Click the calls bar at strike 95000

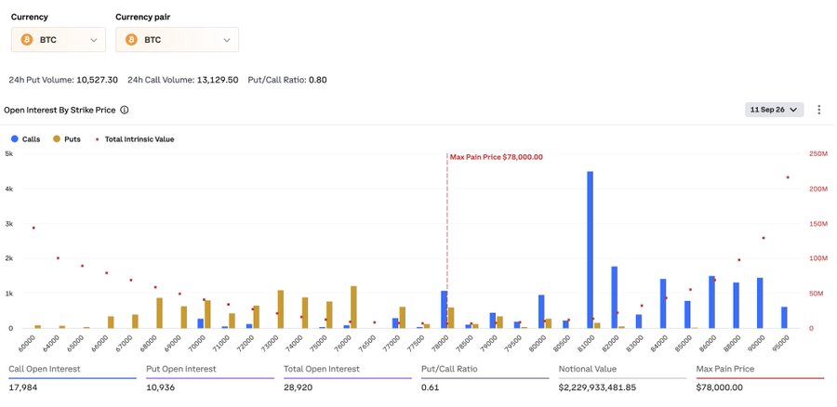784,318
